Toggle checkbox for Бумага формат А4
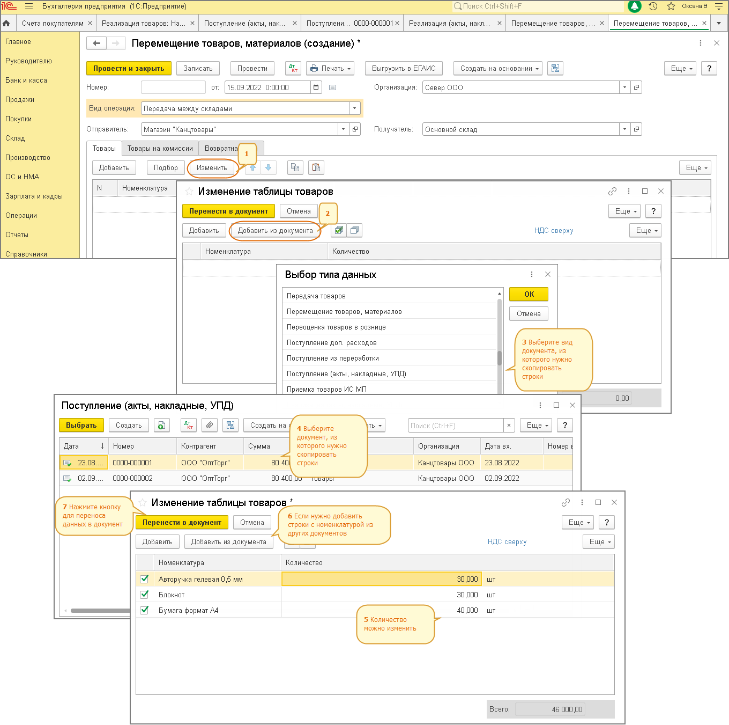Screen dimensions: 729x725 [144, 610]
